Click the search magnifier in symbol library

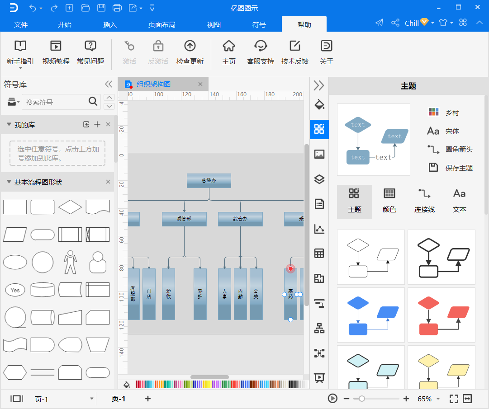93,101
